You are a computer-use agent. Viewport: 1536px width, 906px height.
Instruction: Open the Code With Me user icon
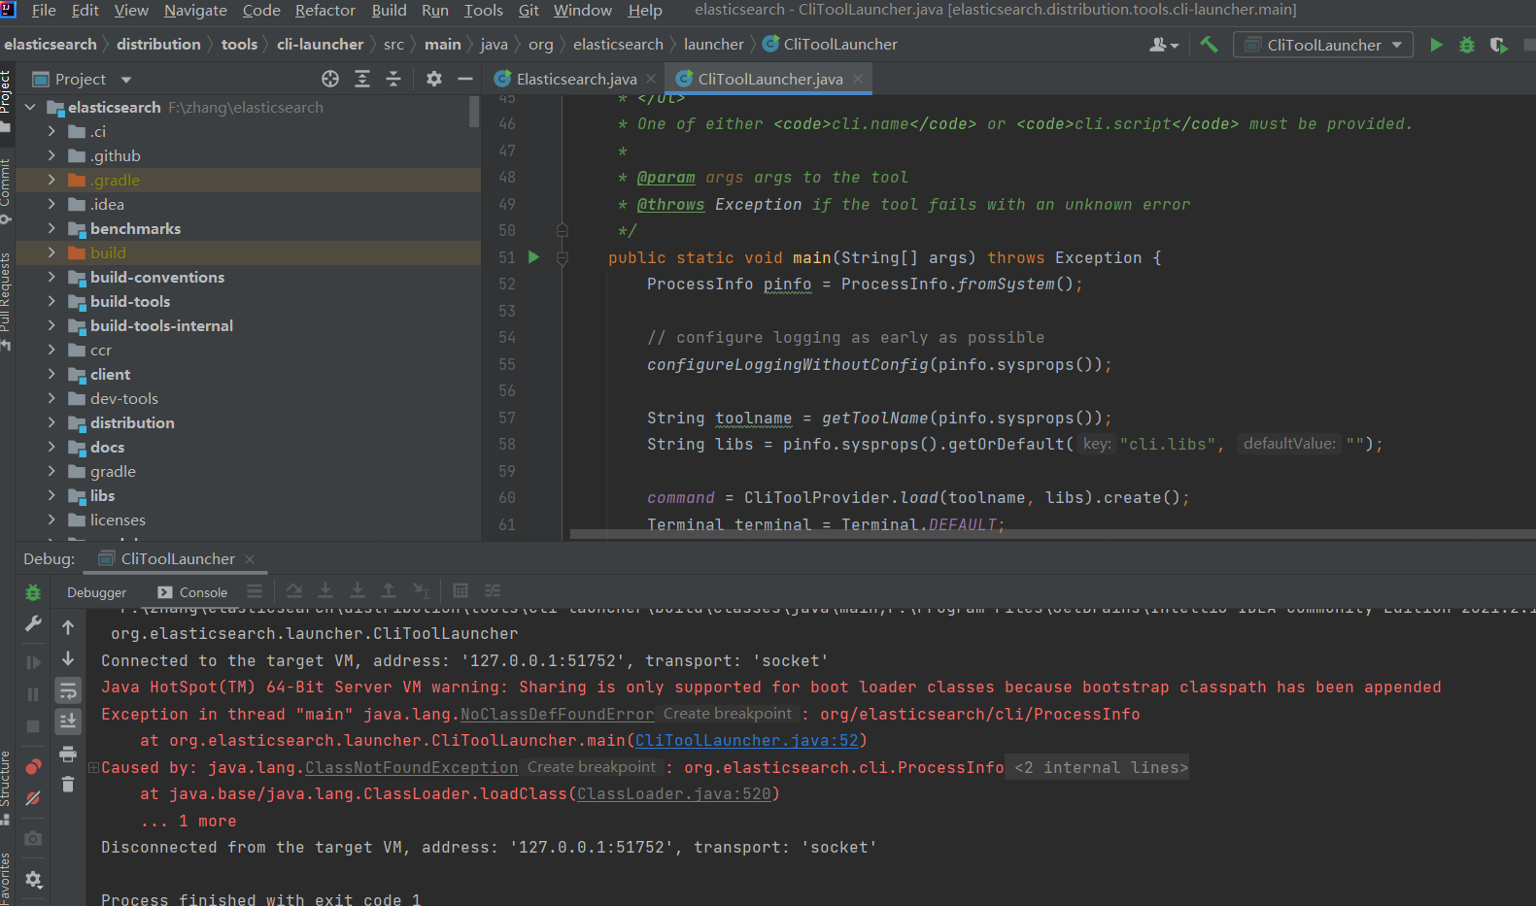(1163, 45)
